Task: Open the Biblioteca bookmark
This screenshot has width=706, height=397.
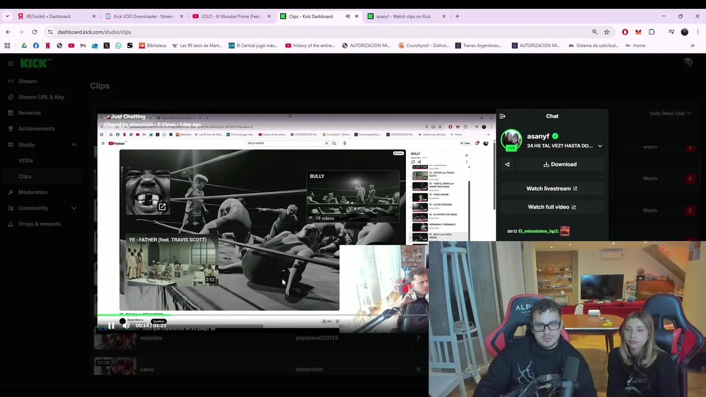Action: tap(152, 46)
